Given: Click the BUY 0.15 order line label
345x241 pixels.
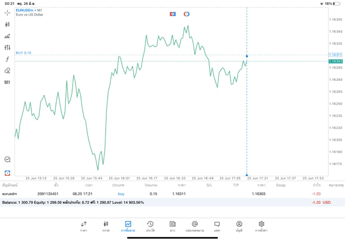Looking at the screenshot, I should pos(24,53).
